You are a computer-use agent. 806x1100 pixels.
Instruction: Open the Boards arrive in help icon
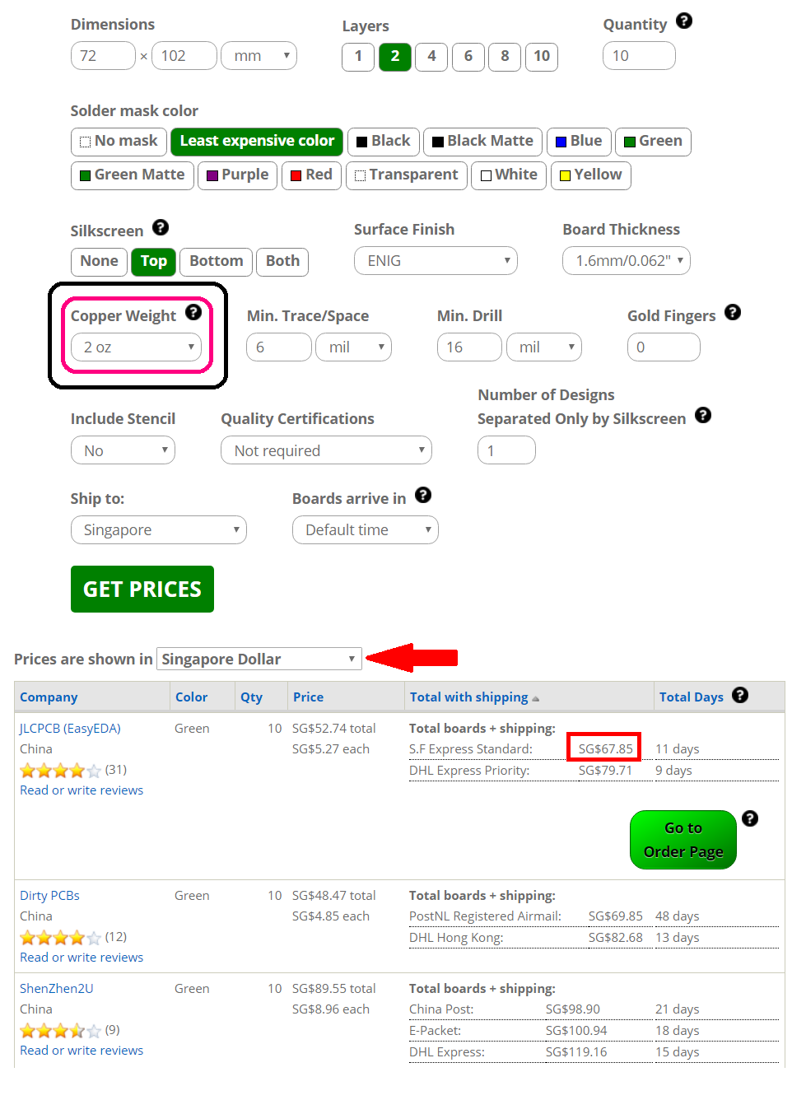click(x=423, y=495)
